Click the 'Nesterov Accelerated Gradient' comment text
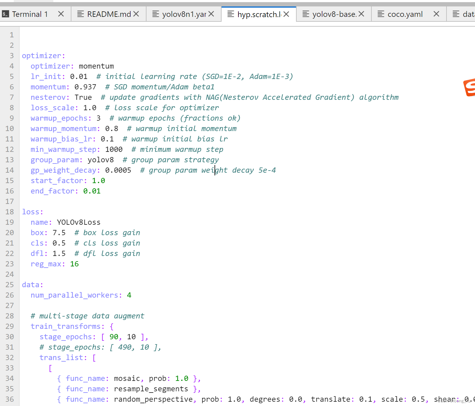The height and width of the screenshot is (406, 475). click(x=287, y=97)
